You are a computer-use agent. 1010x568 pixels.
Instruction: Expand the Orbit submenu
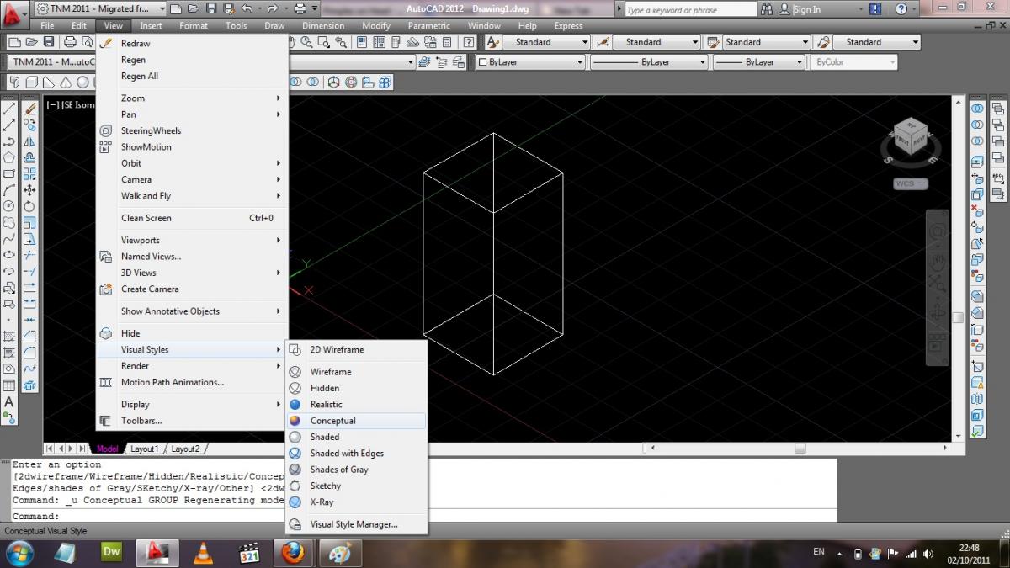tap(192, 163)
